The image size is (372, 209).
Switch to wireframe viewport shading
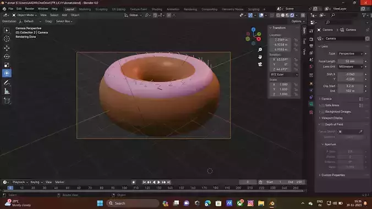point(278,15)
